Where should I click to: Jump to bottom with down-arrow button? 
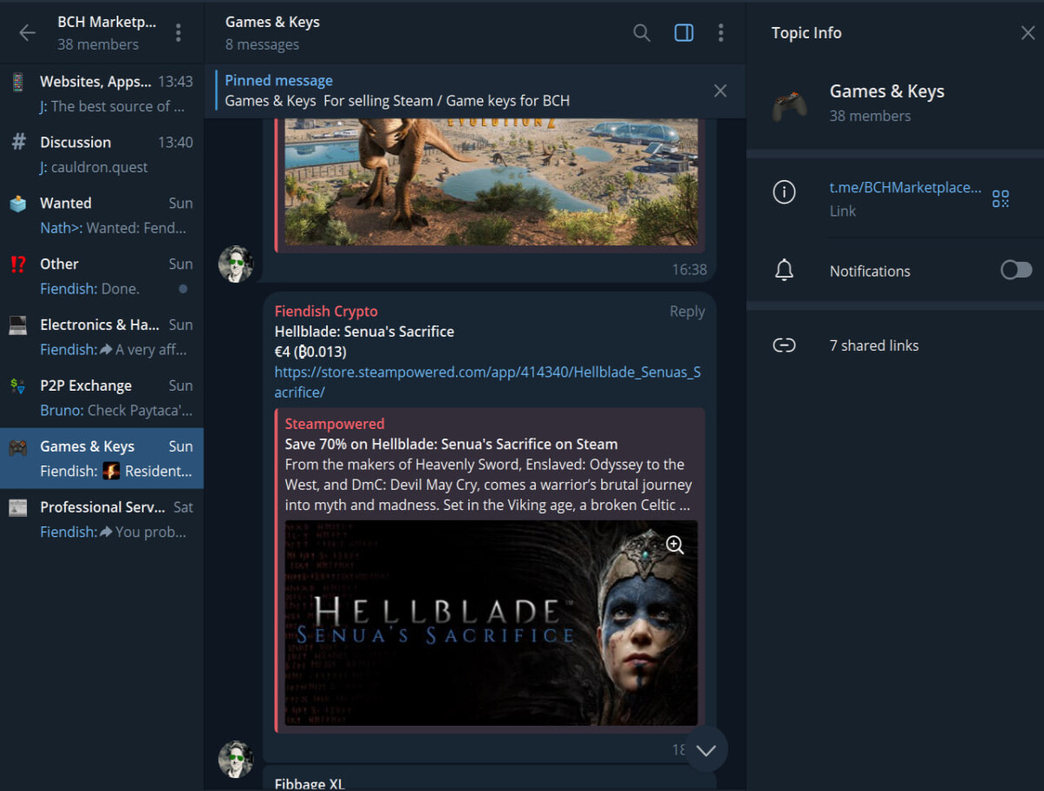click(x=706, y=749)
